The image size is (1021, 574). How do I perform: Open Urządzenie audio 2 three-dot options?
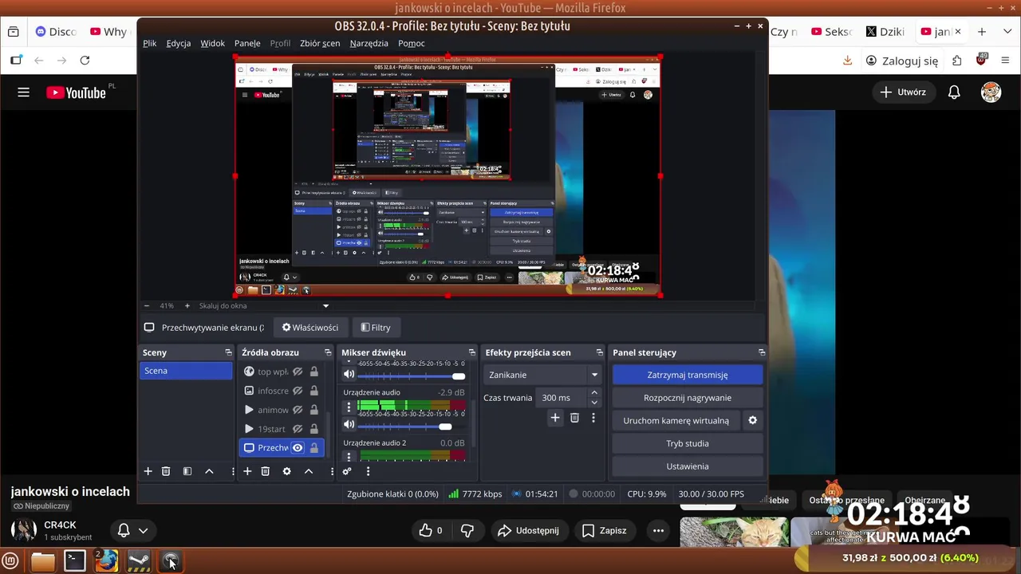pos(349,457)
